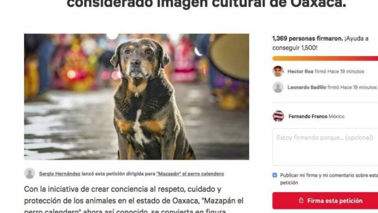Click Sergio Hernández's avatar icon
This screenshot has height=213, width=378.
coord(30,173)
